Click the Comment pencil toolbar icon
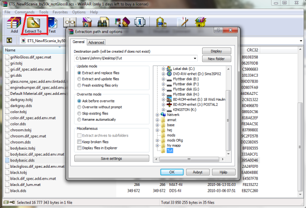Image resolution: width=306 pixels, height=208 pixels. 182,23
